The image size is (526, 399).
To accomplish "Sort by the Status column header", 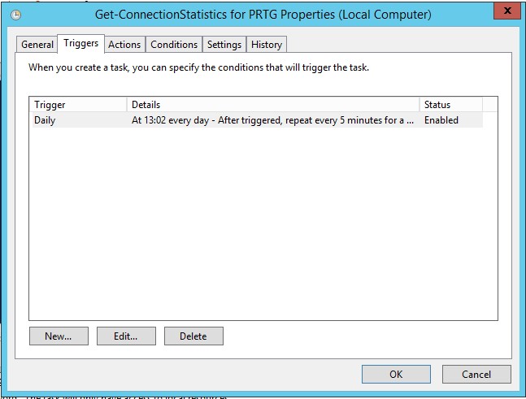I will coord(450,105).
